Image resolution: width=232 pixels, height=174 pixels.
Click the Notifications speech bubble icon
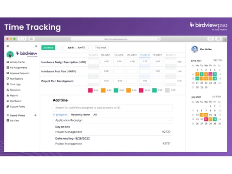[x=8, y=78]
